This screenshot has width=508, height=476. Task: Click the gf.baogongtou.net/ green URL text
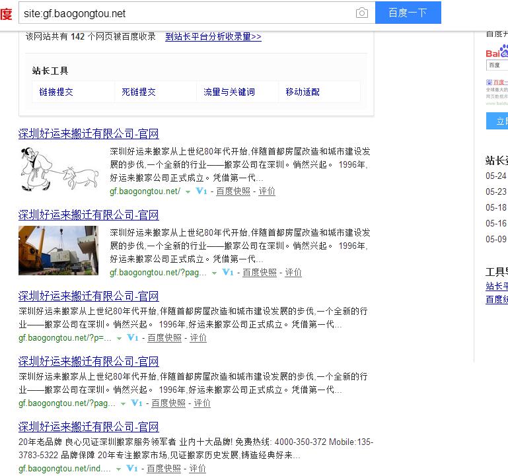pos(145,191)
